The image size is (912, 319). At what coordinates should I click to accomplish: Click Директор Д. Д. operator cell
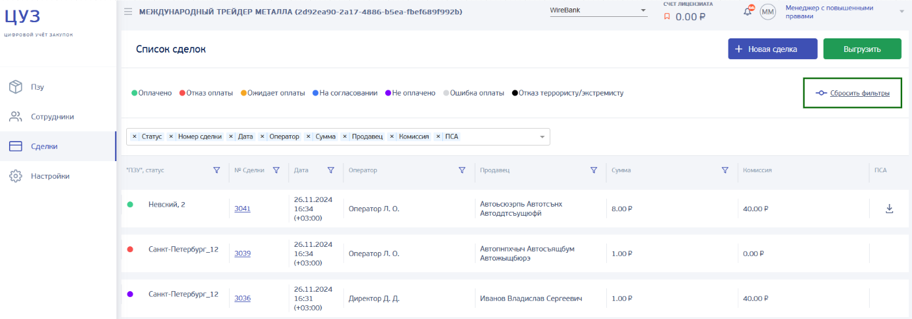373,298
